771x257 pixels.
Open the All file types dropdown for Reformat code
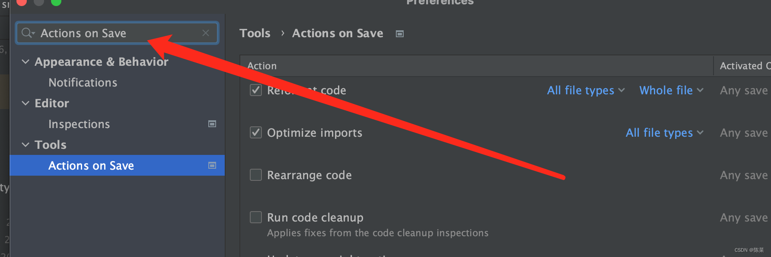pos(586,90)
